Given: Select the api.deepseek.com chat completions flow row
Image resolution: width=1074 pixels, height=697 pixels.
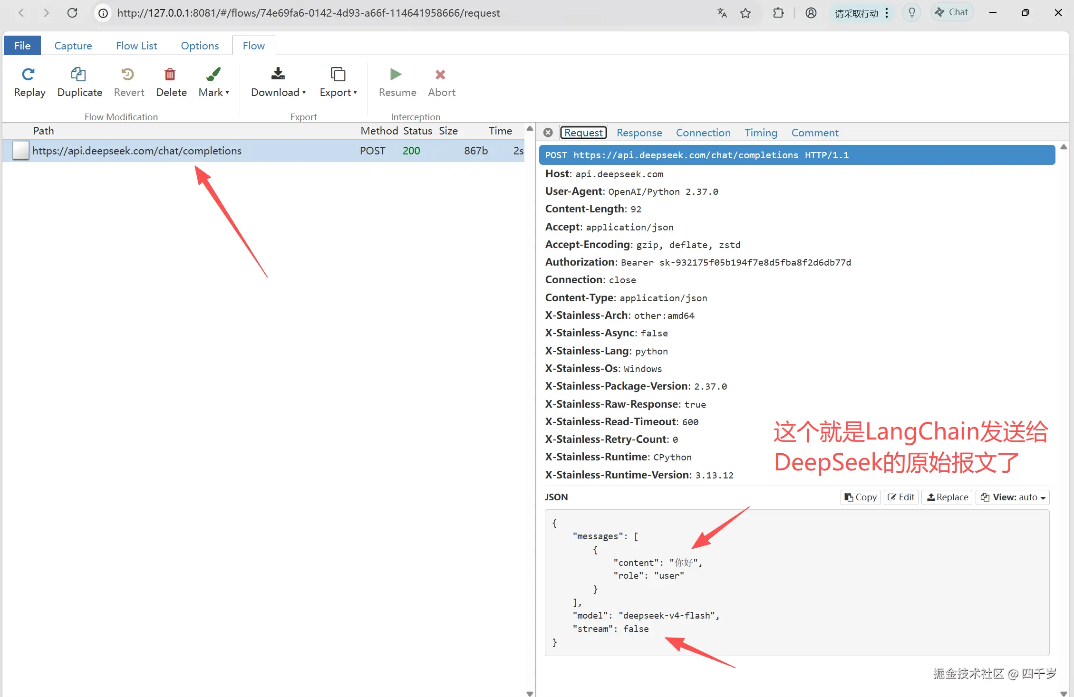Looking at the screenshot, I should [263, 151].
